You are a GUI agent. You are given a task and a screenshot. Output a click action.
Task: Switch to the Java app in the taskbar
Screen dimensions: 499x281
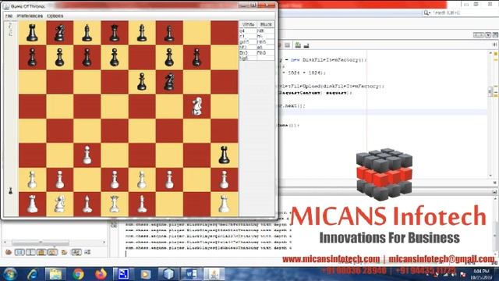click(x=214, y=274)
